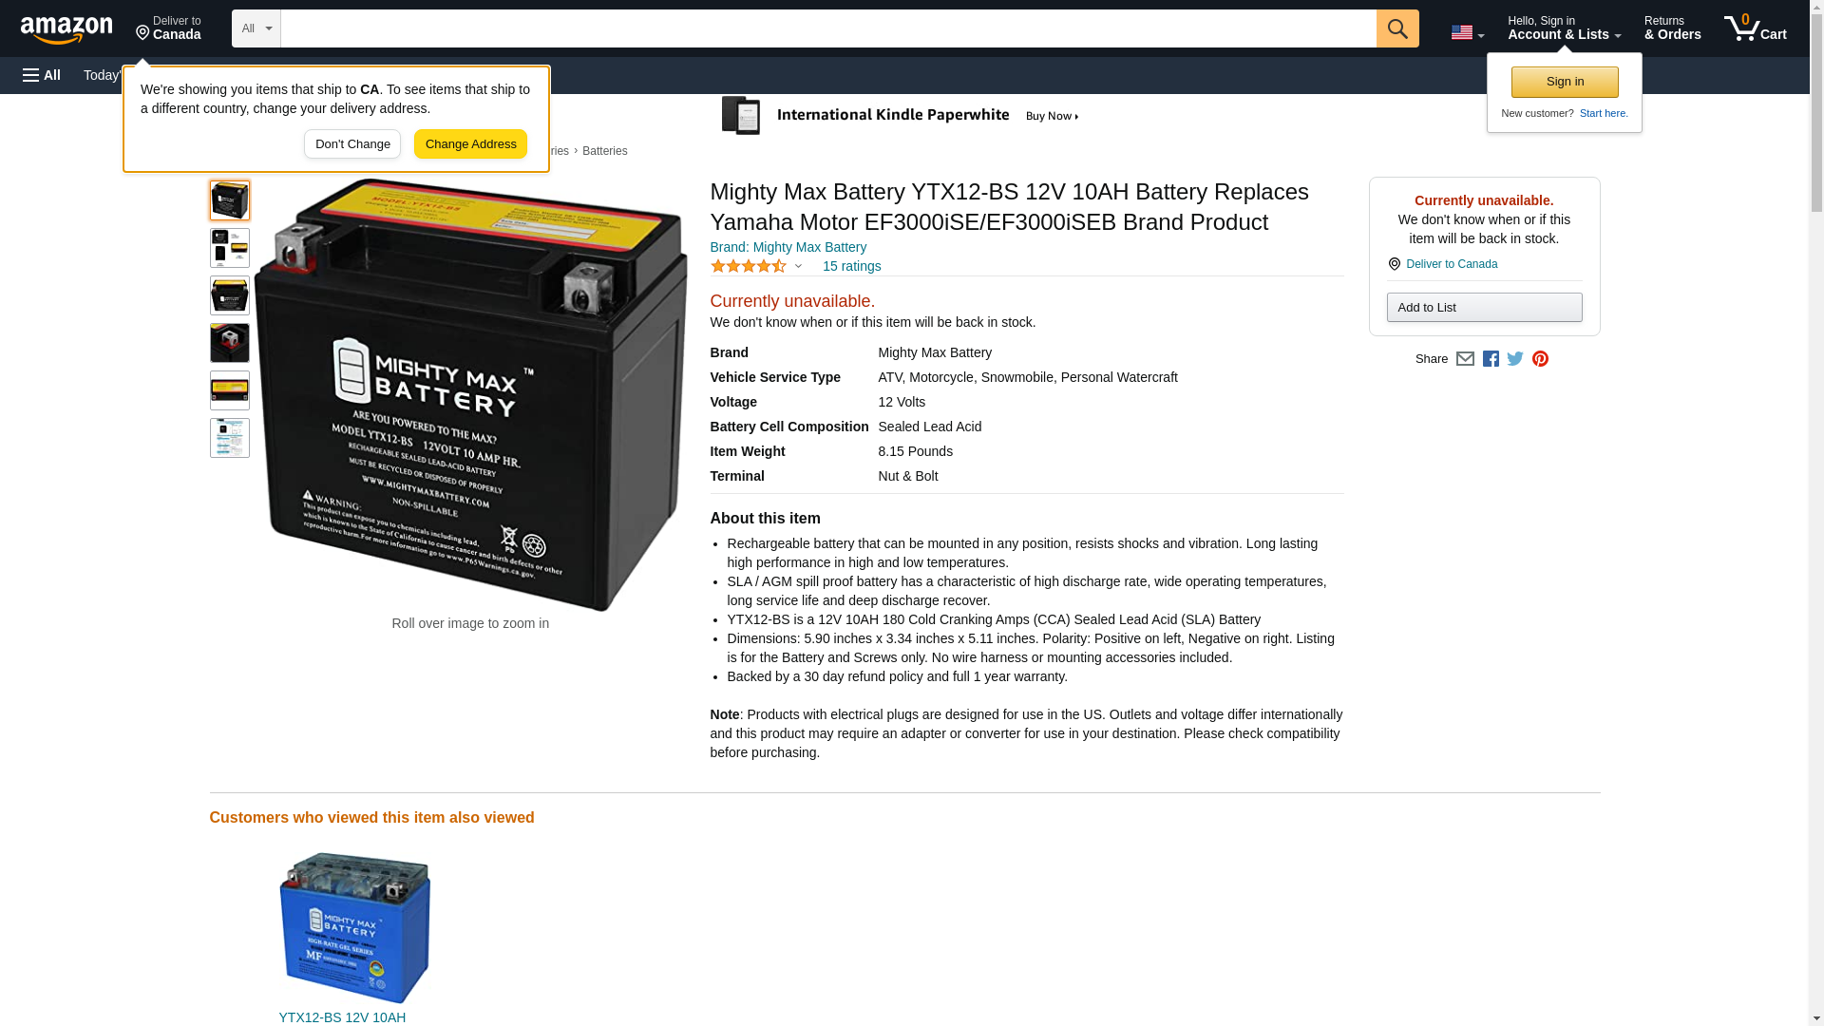
Task: Open the 15 ratings link
Action: [x=851, y=266]
